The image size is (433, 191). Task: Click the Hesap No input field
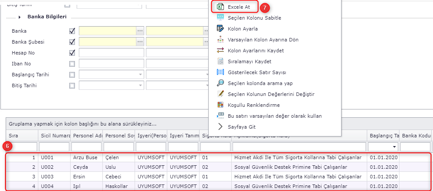tap(111, 53)
